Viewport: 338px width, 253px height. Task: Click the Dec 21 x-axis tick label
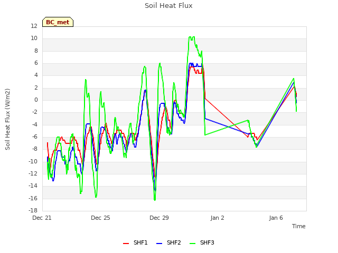pos(42,218)
